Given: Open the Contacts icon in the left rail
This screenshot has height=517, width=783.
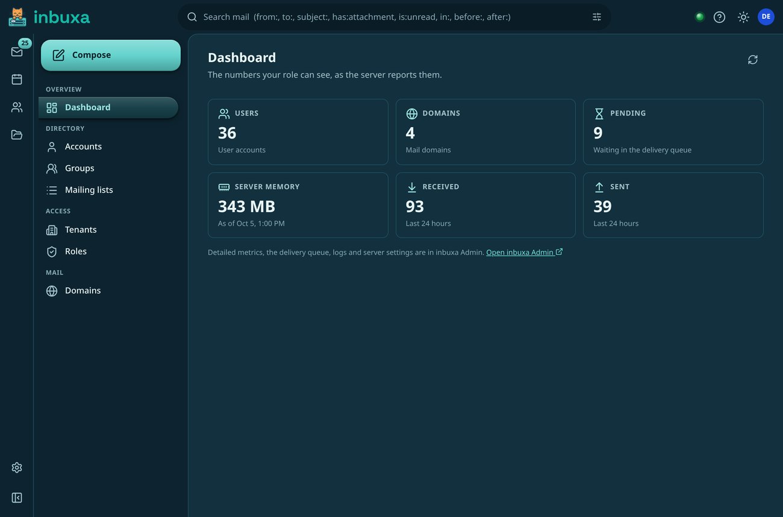Looking at the screenshot, I should click(x=17, y=107).
